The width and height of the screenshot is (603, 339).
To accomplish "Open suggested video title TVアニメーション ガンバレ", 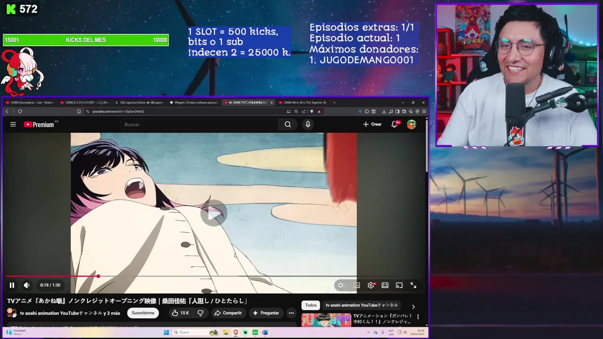I will coord(383,319).
